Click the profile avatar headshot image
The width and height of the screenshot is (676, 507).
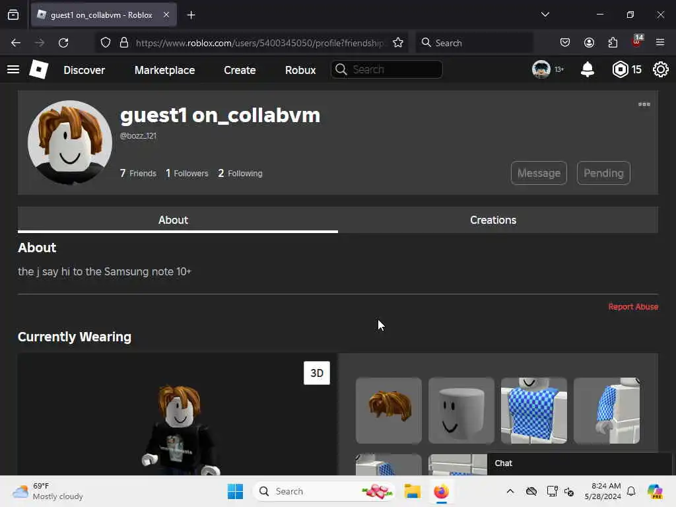pyautogui.click(x=70, y=143)
